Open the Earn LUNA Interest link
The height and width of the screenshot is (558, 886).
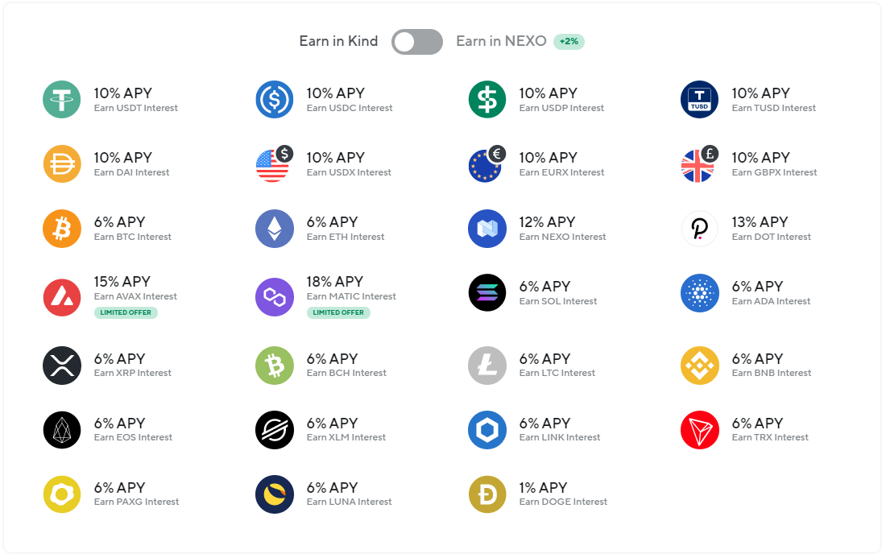tap(349, 502)
